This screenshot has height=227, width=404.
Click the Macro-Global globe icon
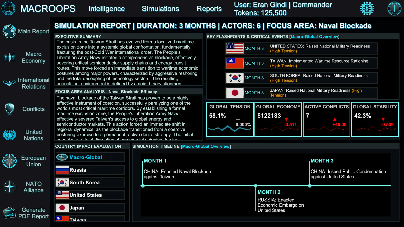pos(62,157)
